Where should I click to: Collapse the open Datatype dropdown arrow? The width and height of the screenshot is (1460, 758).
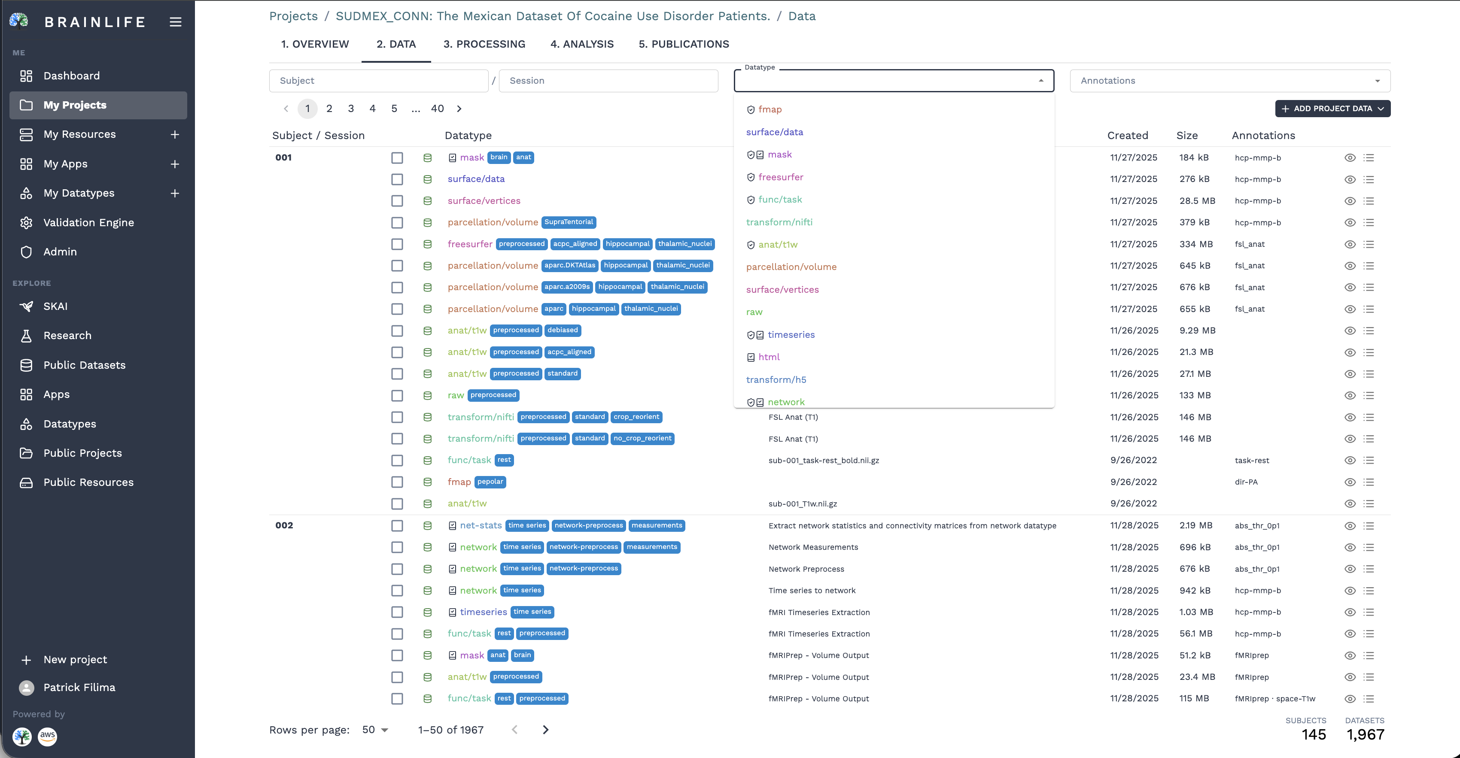(1040, 80)
